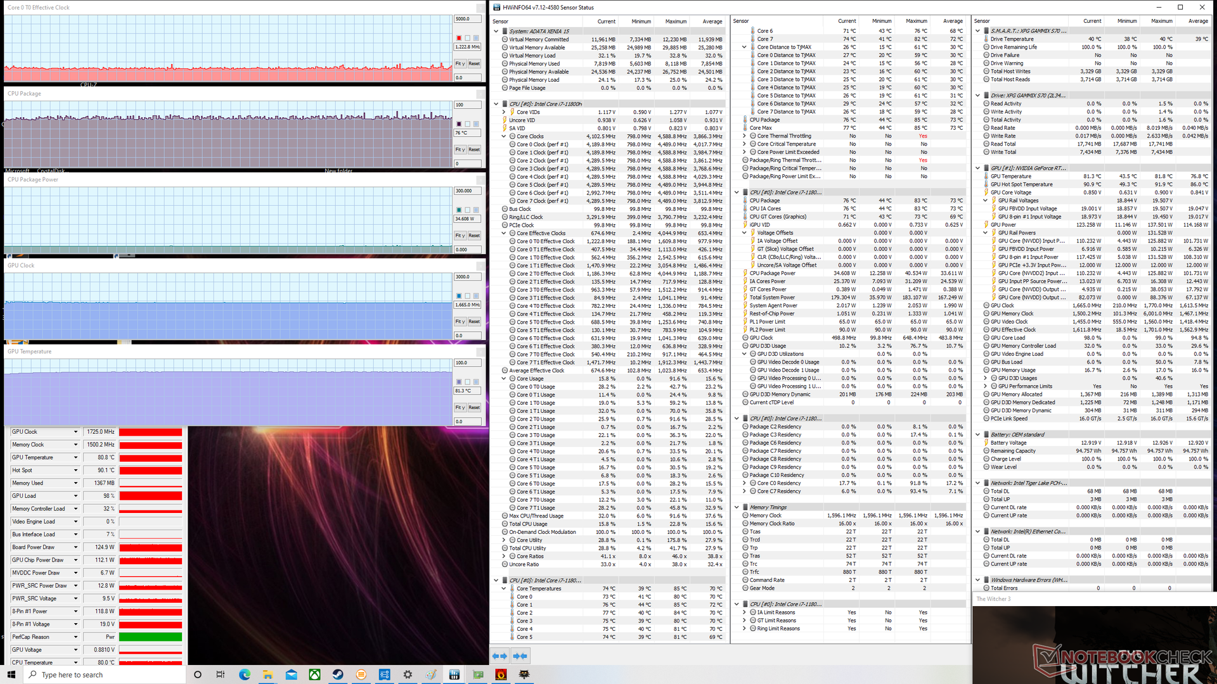This screenshot has width=1217, height=684.
Task: Open the Xbox app from the taskbar
Action: tap(314, 674)
